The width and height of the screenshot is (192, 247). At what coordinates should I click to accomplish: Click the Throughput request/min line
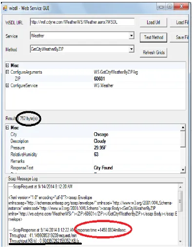(x=43, y=235)
